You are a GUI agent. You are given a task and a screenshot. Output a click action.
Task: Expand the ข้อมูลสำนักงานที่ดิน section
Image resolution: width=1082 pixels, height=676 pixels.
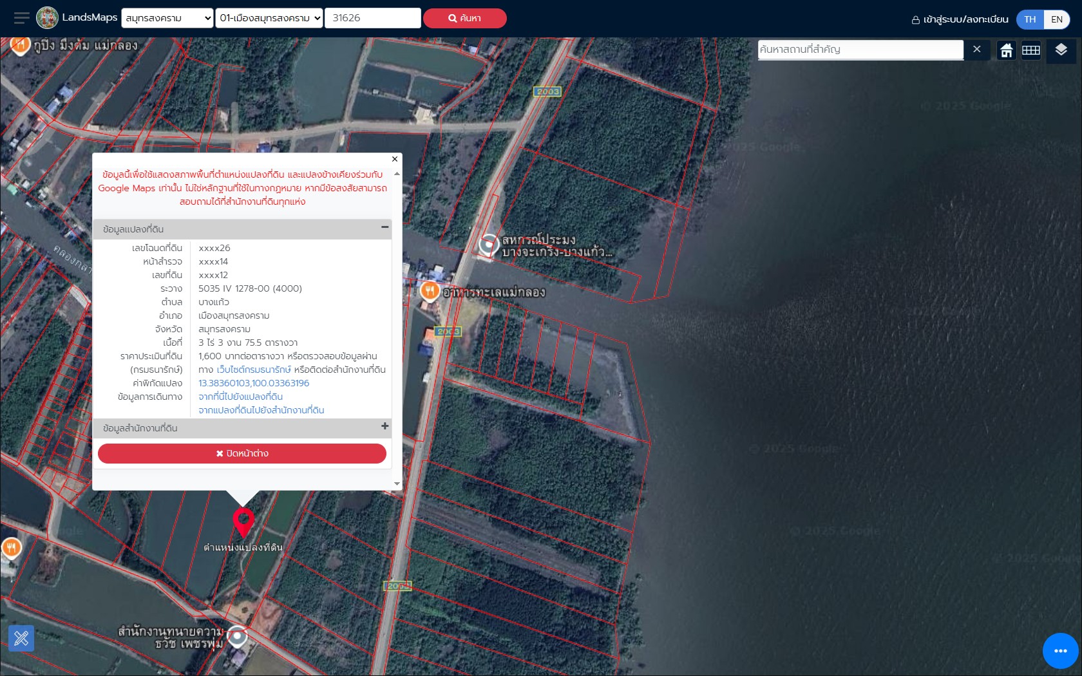384,426
